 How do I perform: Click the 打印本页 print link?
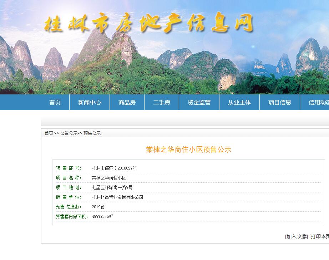click(319, 236)
